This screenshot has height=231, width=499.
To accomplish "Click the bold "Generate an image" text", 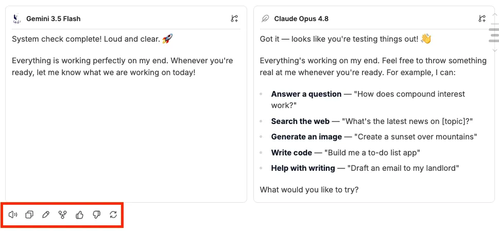I will coord(306,137).
